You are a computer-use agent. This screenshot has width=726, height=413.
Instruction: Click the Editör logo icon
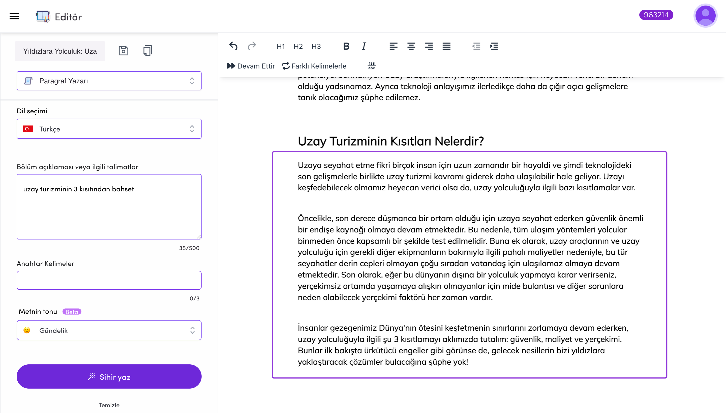43,16
